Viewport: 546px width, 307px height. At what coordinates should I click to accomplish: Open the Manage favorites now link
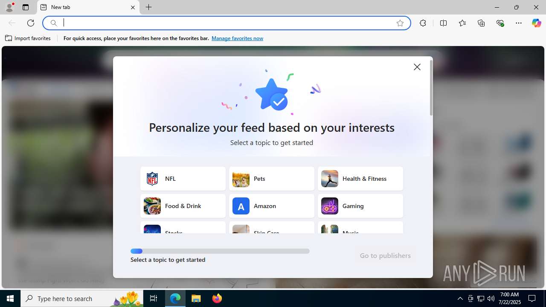[x=237, y=38]
